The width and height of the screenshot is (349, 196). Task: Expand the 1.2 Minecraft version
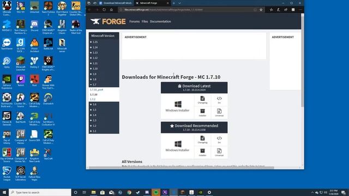(93, 126)
